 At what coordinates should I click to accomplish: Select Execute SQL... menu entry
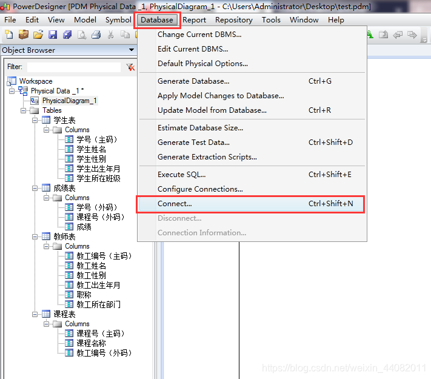click(x=252, y=175)
